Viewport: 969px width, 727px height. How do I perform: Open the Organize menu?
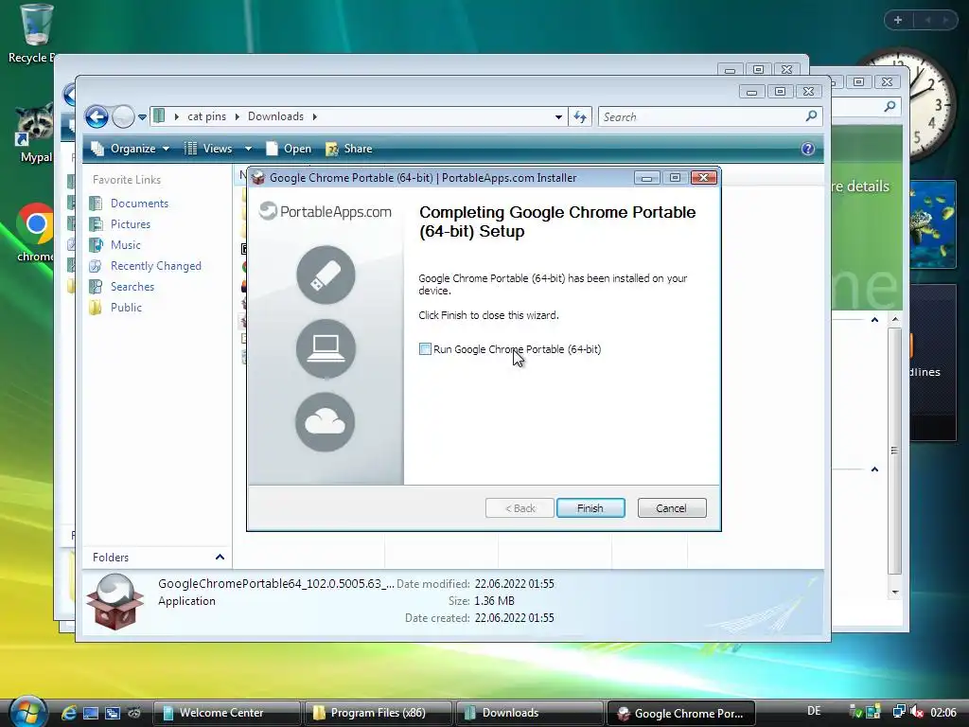pos(131,149)
